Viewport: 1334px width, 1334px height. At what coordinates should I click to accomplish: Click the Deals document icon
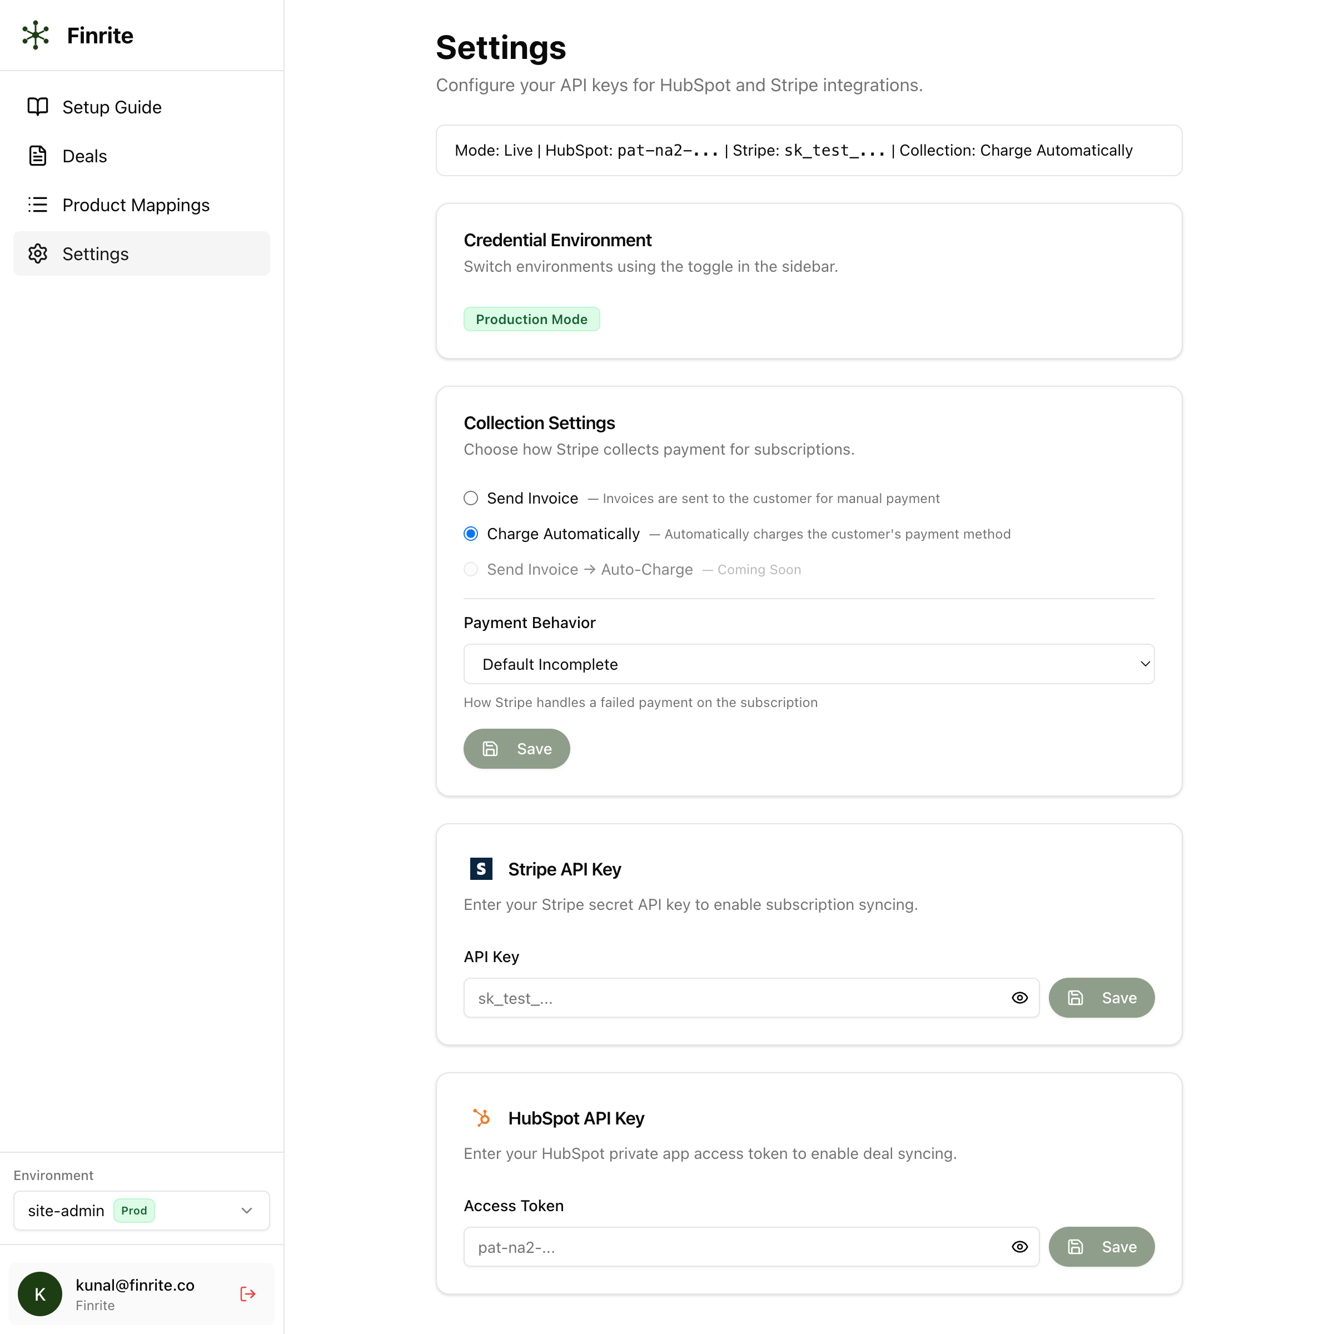(37, 156)
